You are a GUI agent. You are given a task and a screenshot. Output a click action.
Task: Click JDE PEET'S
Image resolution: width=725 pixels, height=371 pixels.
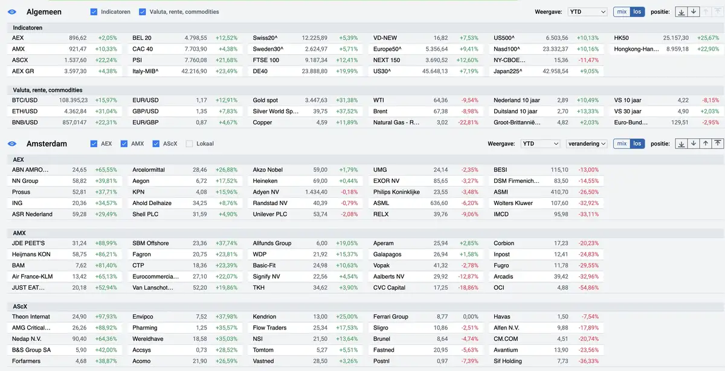29,243
